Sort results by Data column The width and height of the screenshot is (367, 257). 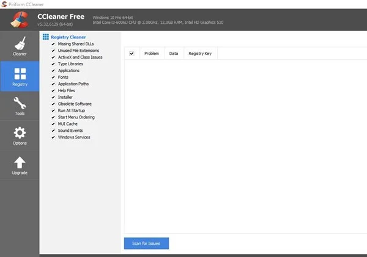(174, 54)
